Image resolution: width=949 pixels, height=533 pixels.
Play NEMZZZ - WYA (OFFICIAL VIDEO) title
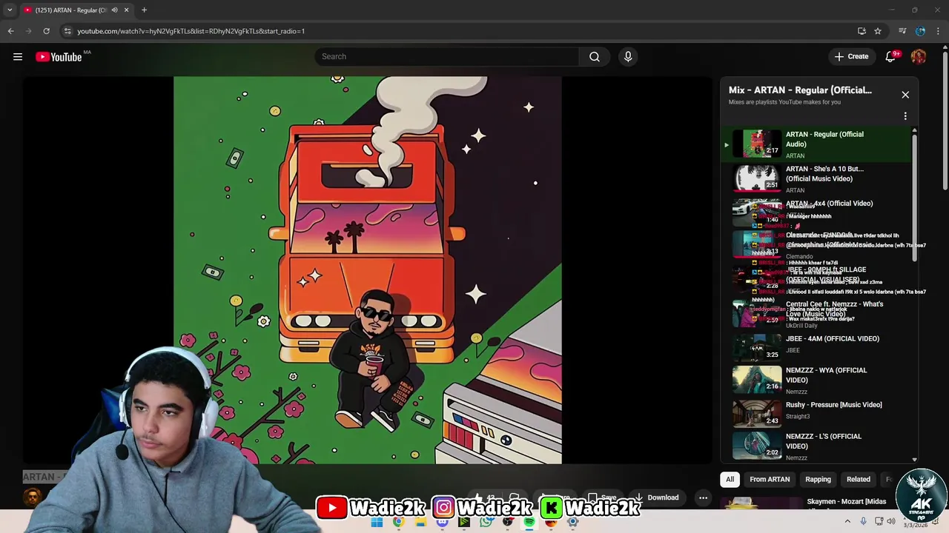pos(826,375)
